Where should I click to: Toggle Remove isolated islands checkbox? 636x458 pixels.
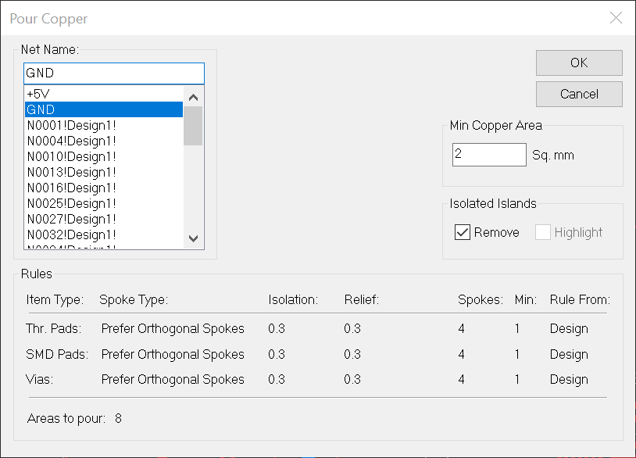pyautogui.click(x=463, y=232)
